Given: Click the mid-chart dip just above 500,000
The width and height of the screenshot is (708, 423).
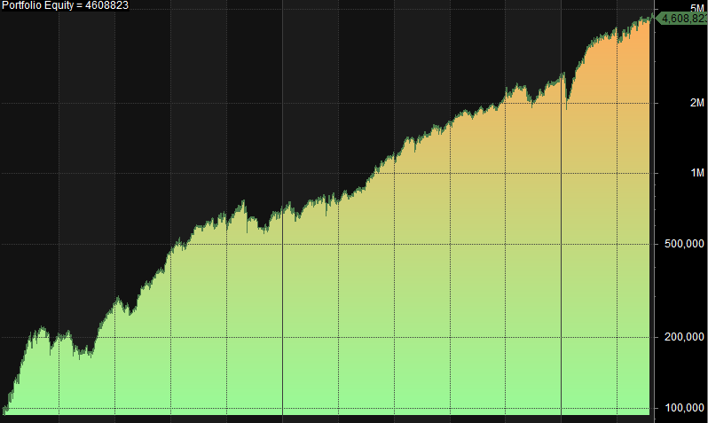Looking at the screenshot, I should click(x=264, y=231).
